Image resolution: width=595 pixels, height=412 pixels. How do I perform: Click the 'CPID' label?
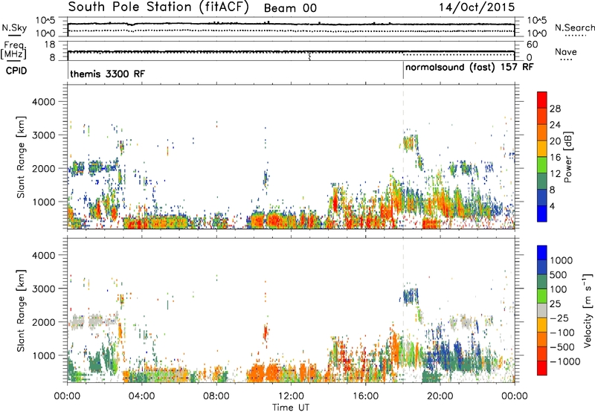coord(16,71)
